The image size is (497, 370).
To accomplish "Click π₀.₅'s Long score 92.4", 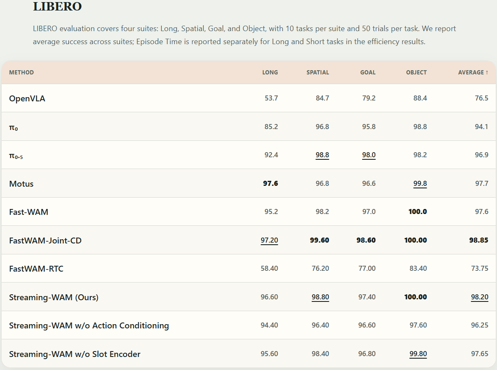I will pos(271,155).
